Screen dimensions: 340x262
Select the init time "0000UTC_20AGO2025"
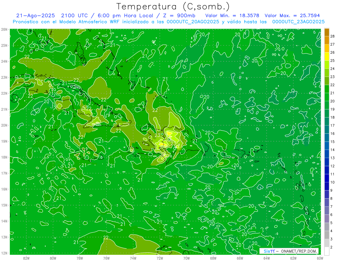pyautogui.click(x=193, y=22)
